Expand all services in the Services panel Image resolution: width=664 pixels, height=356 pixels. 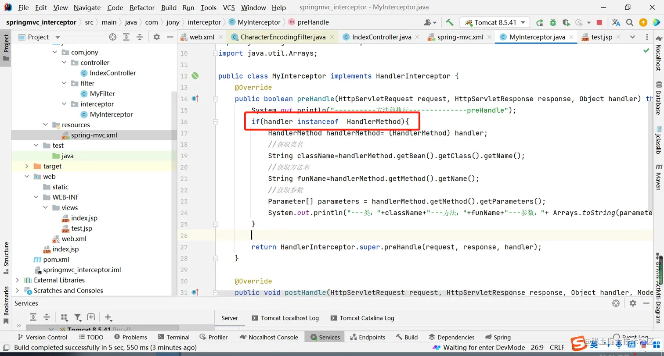[33, 317]
